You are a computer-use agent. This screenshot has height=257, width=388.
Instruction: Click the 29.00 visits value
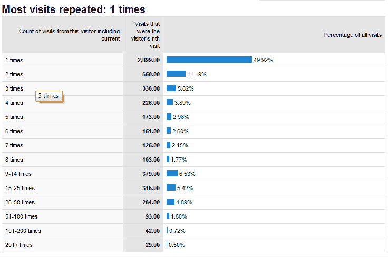152,245
